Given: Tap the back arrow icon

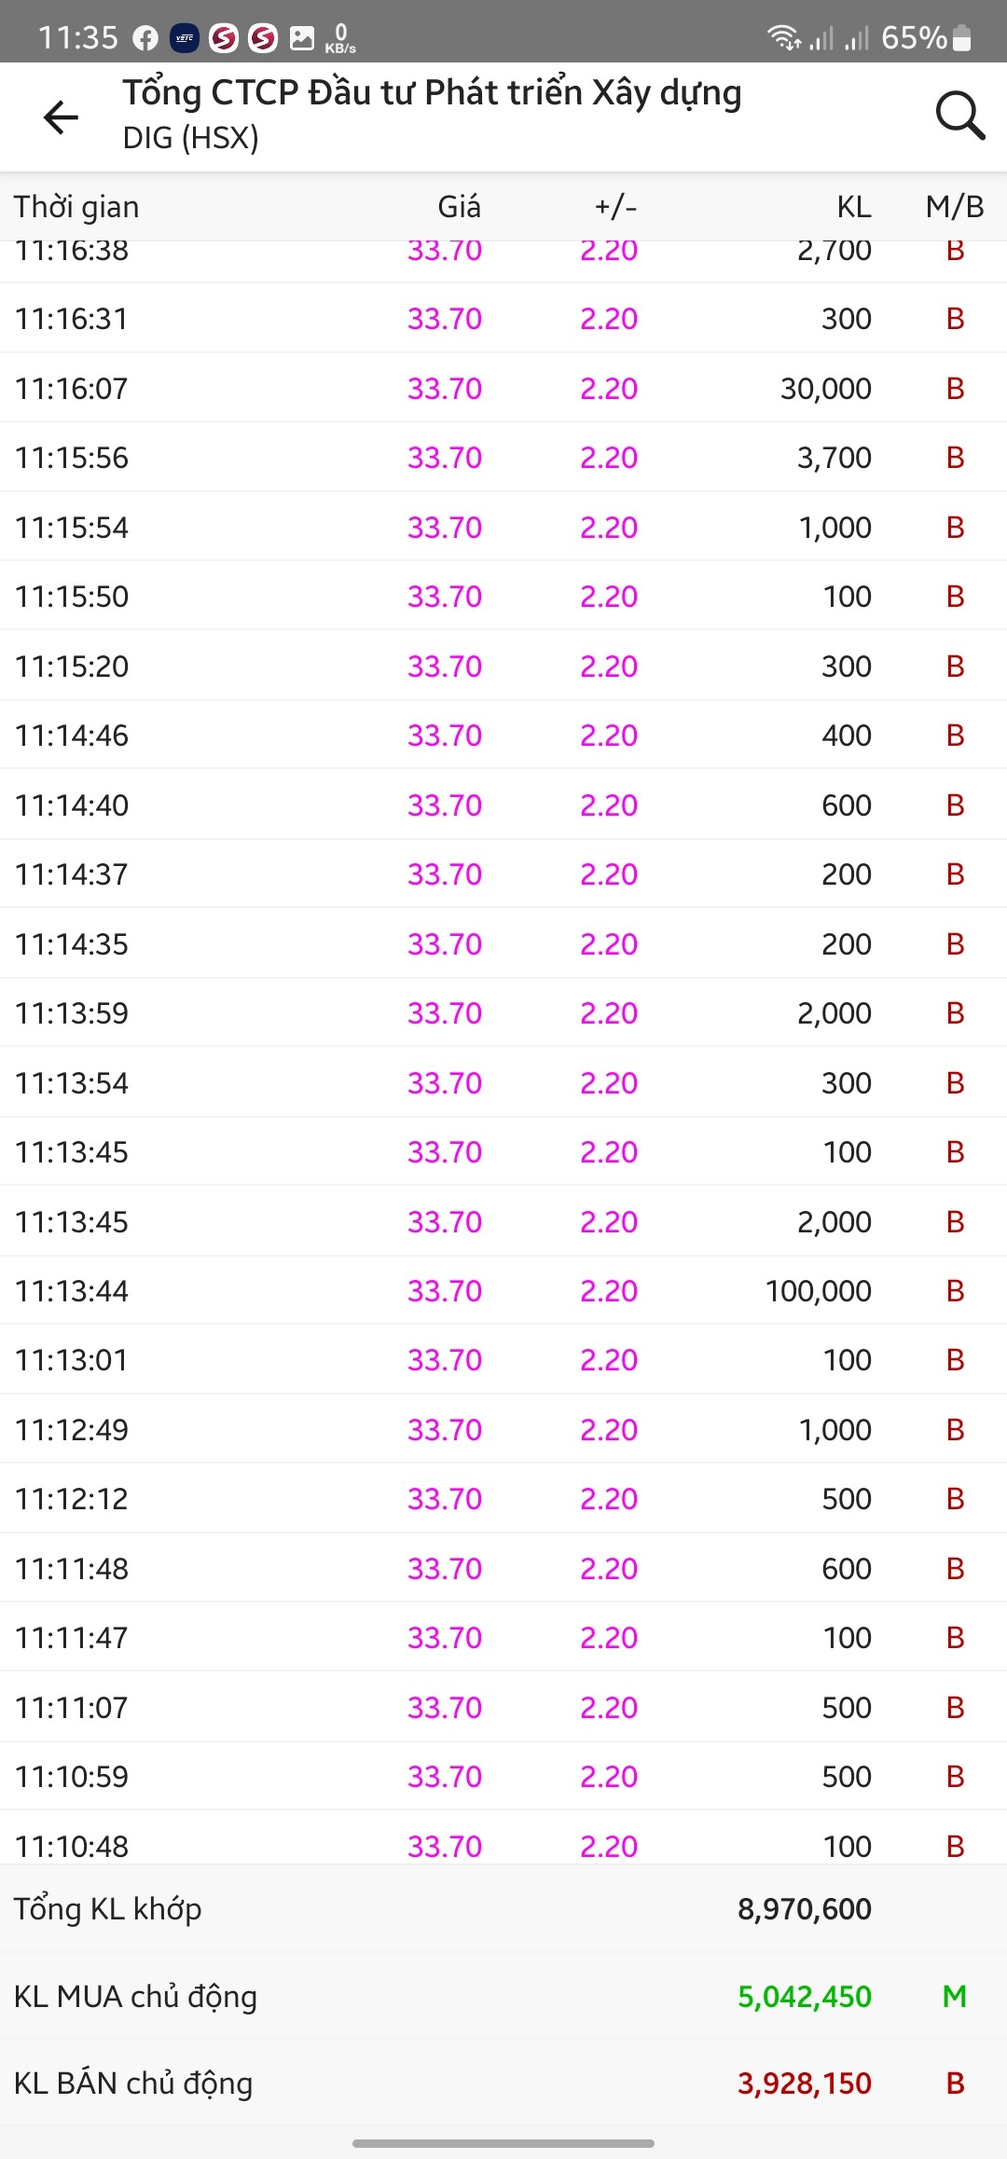Looking at the screenshot, I should 62,117.
